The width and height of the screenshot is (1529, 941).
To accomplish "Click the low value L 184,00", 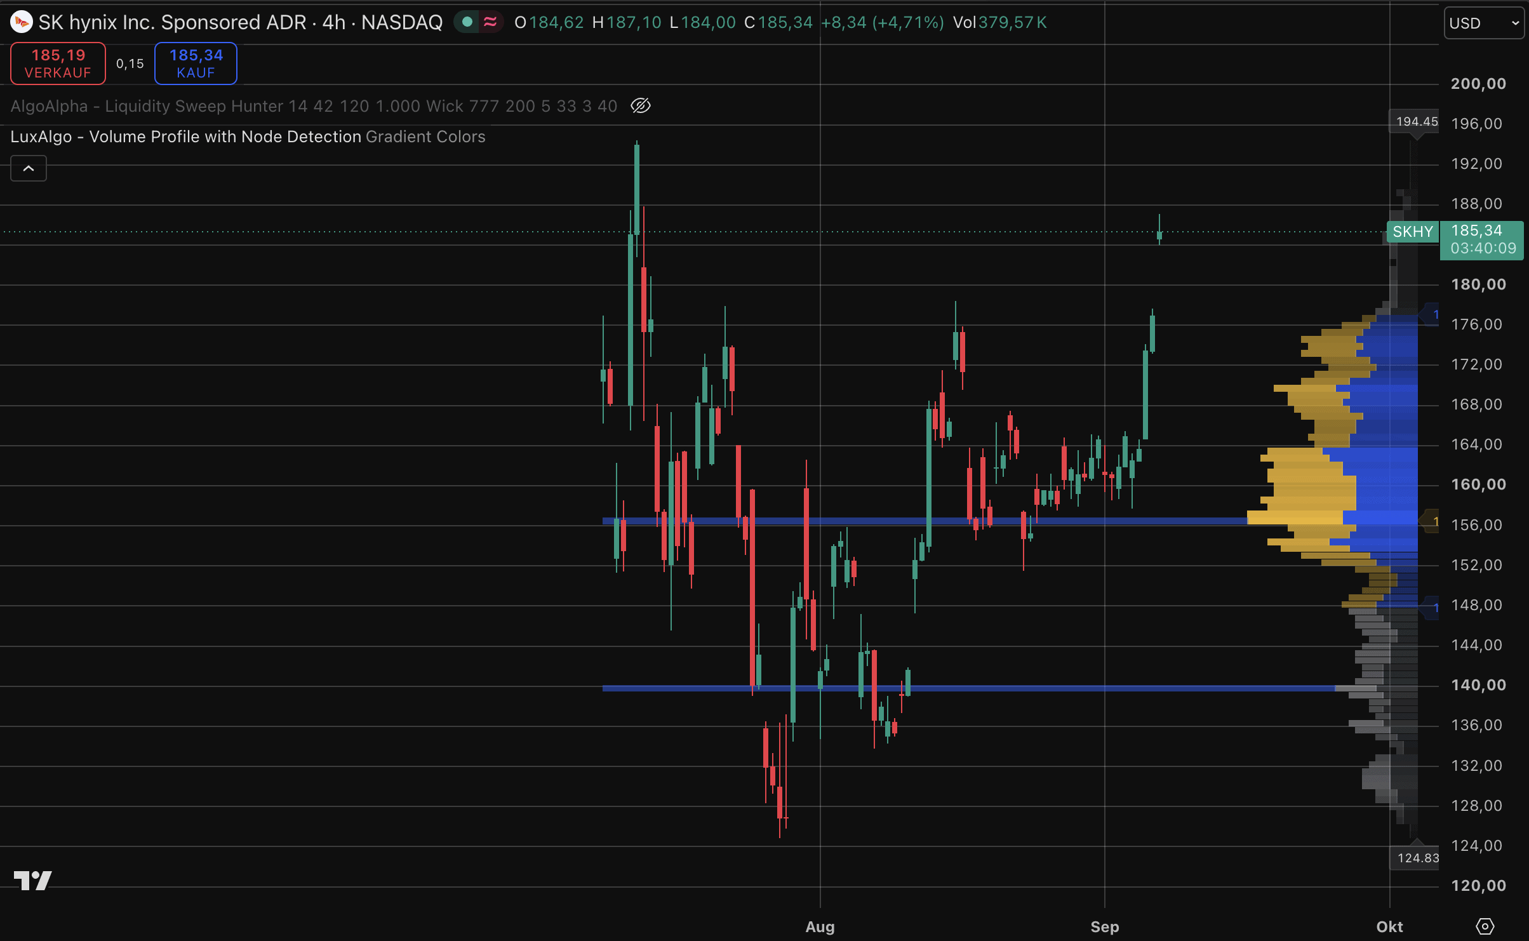I will point(703,23).
